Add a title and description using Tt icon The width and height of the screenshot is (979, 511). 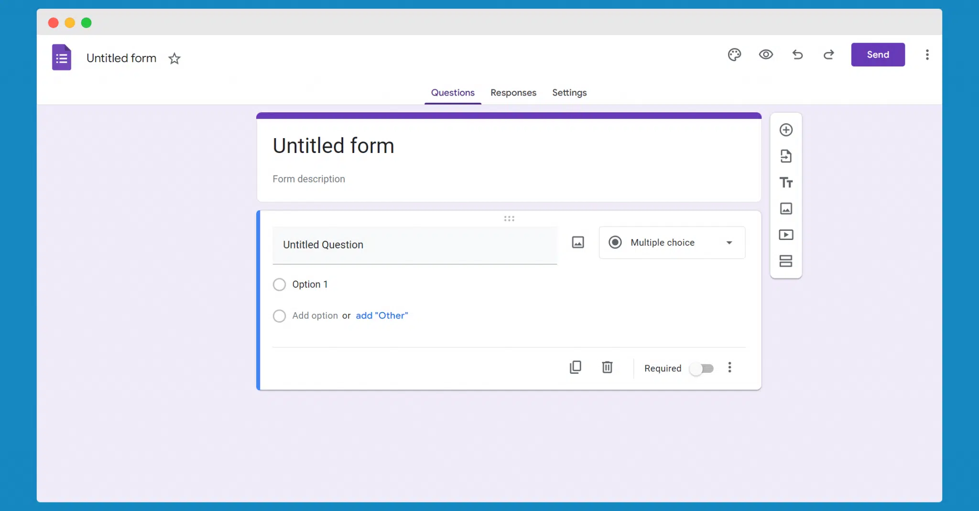786,183
